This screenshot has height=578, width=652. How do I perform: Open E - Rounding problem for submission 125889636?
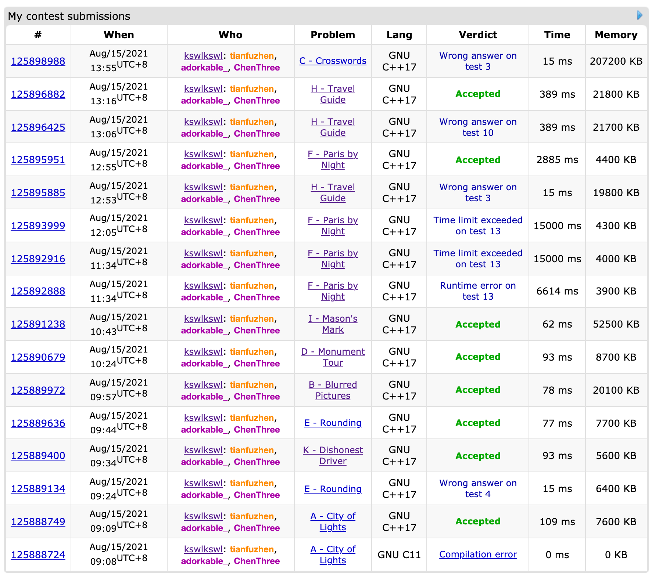coord(333,423)
